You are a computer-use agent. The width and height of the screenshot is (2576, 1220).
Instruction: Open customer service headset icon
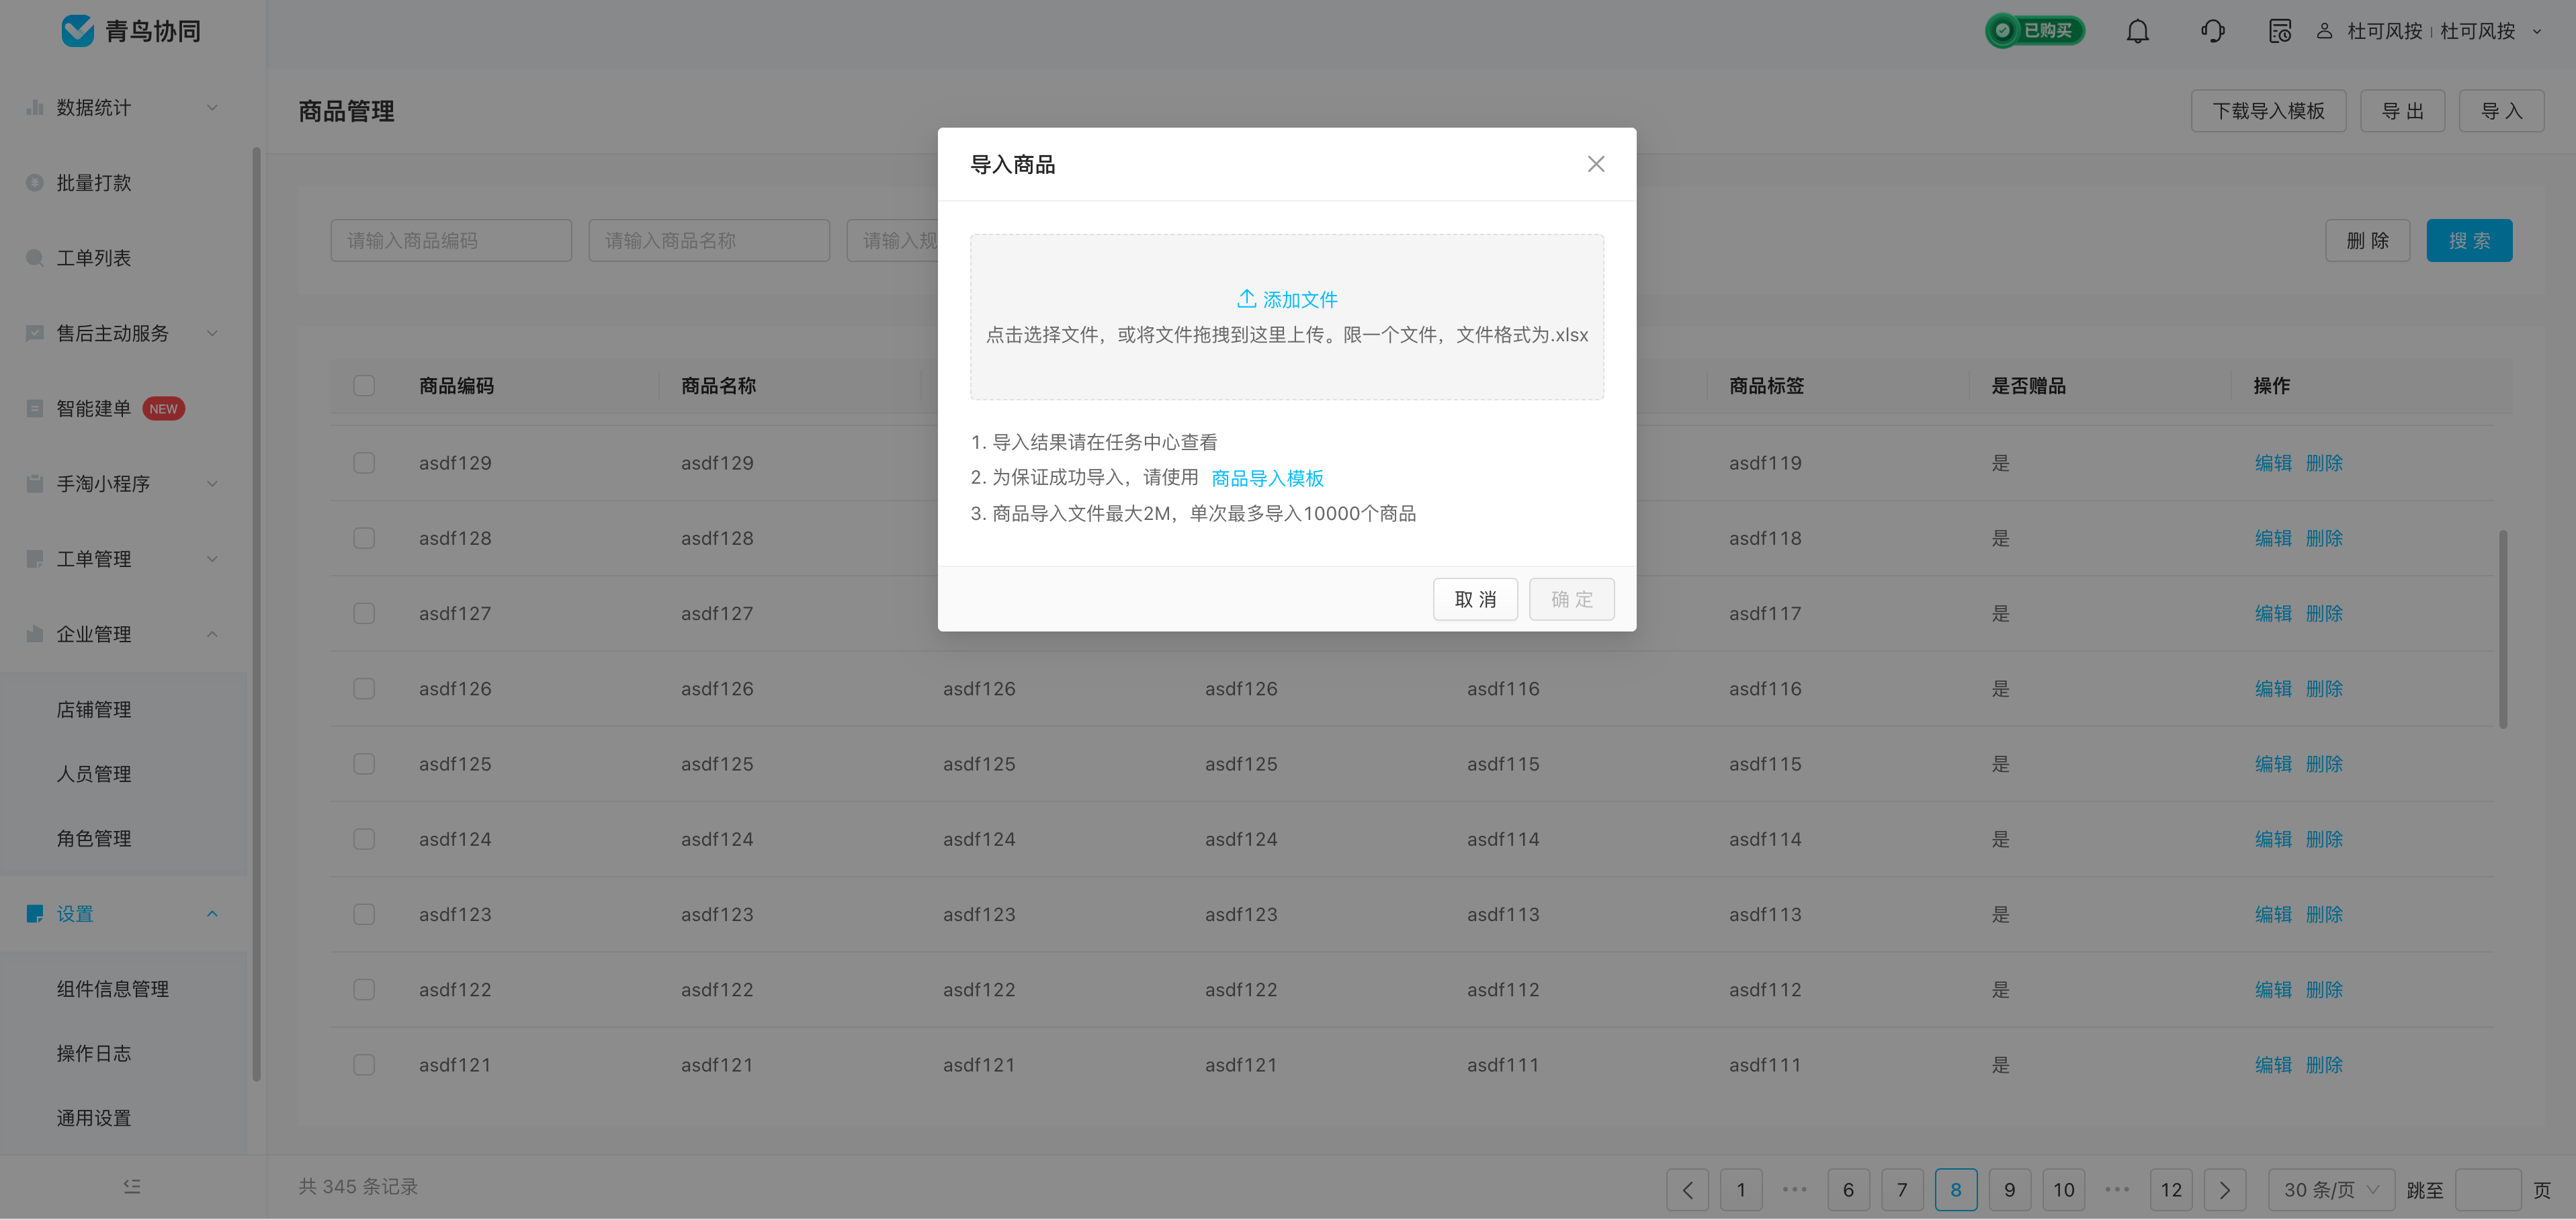[x=2212, y=31]
